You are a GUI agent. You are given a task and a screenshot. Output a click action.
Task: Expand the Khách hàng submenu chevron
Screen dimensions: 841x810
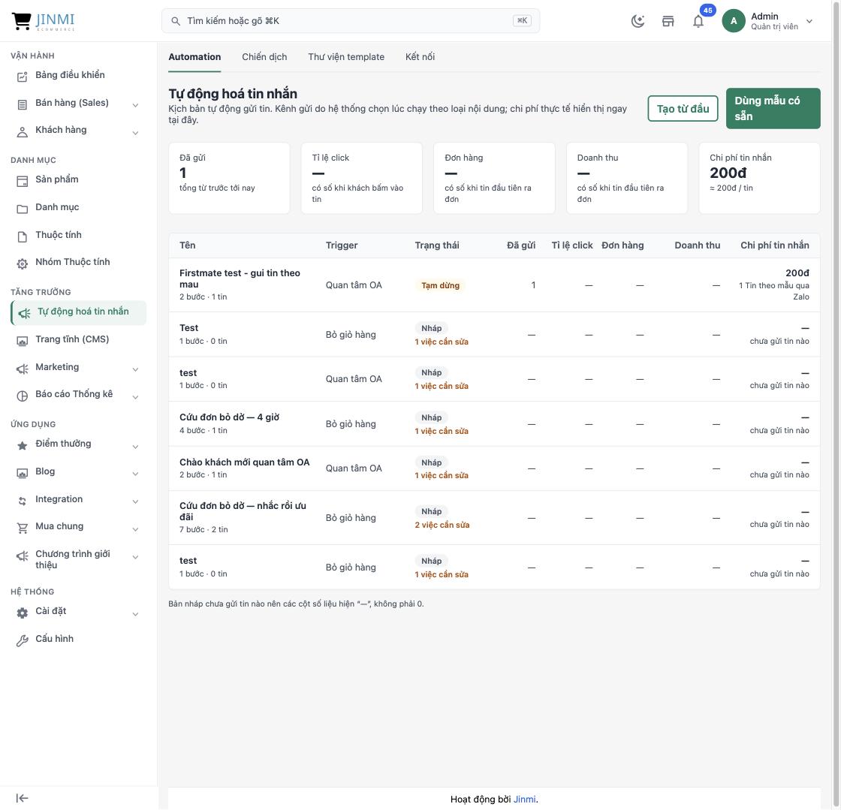point(136,133)
